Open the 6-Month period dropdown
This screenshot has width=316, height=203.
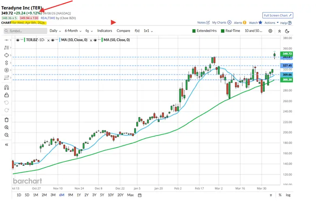coord(73,31)
